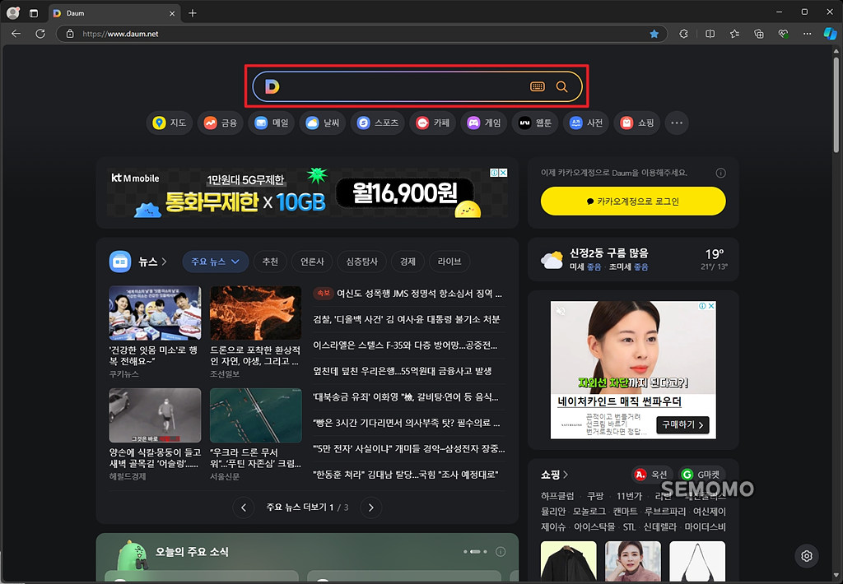
Task: Expand more services with the three-dot button
Action: pyautogui.click(x=677, y=123)
